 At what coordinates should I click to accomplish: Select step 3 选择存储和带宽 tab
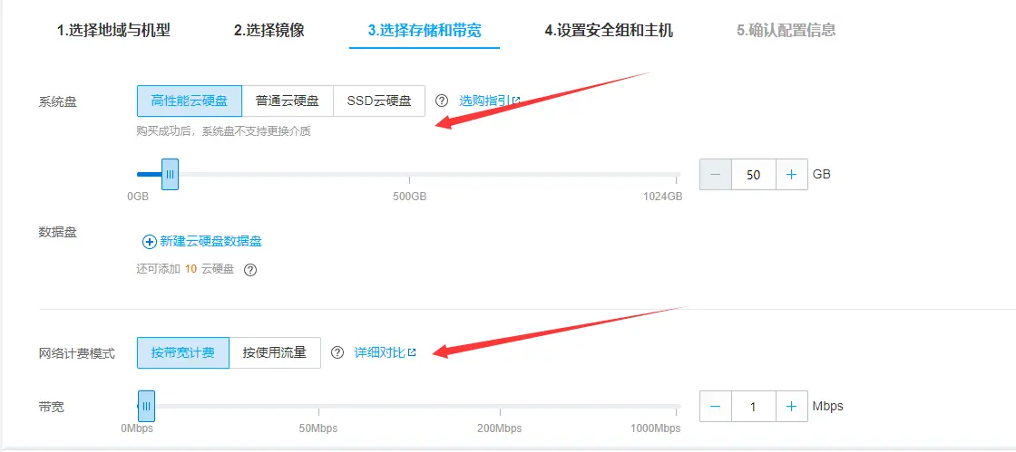point(425,31)
